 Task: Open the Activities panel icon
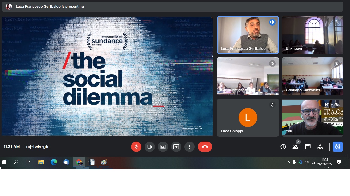[320, 147]
